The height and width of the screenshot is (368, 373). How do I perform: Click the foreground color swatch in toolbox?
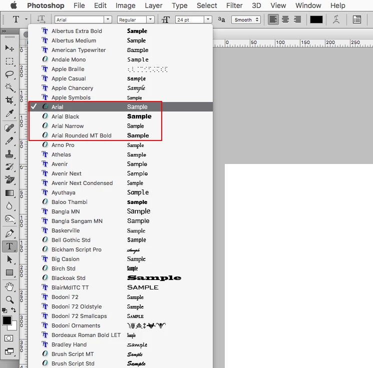(x=7, y=320)
